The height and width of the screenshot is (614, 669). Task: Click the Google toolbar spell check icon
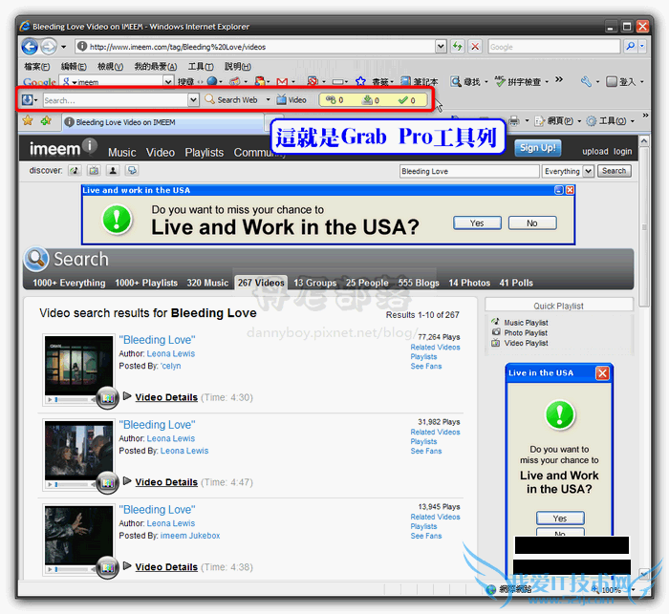(500, 81)
